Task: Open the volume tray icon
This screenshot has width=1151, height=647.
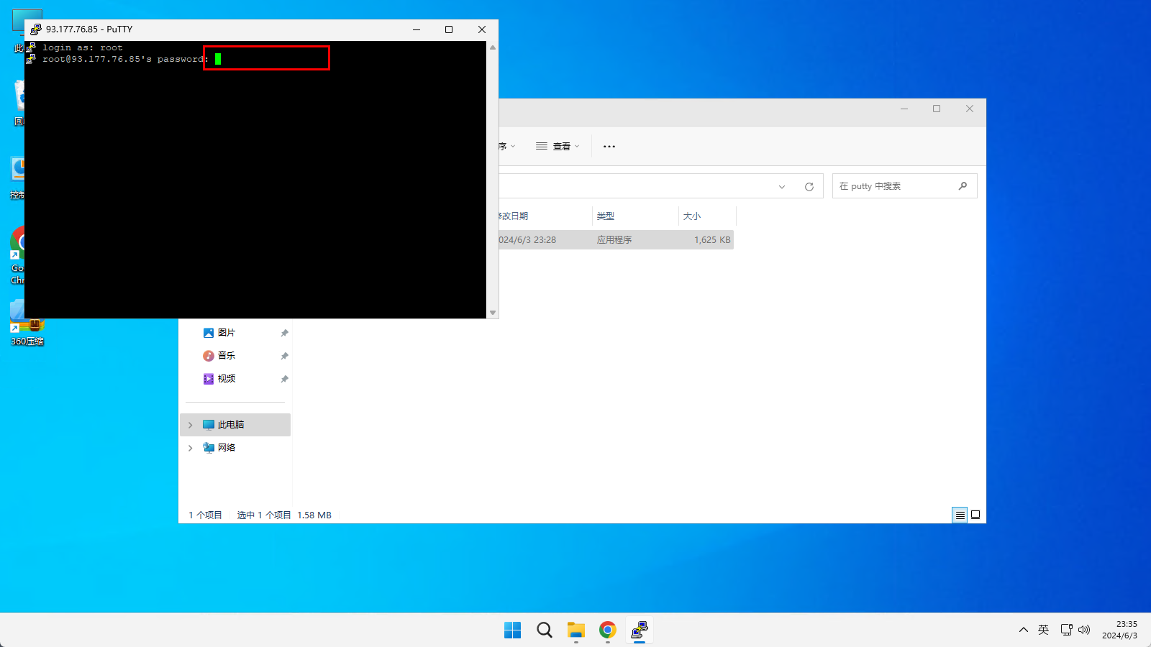Action: 1084,630
